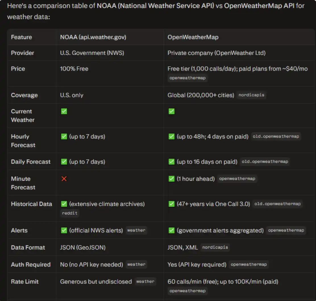
Task: Click the red X in Minute Forecast row
Action: click(64, 179)
